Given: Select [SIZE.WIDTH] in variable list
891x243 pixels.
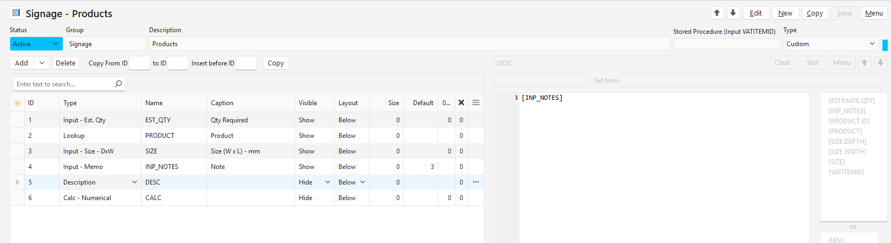Looking at the screenshot, I should pyautogui.click(x=848, y=152).
